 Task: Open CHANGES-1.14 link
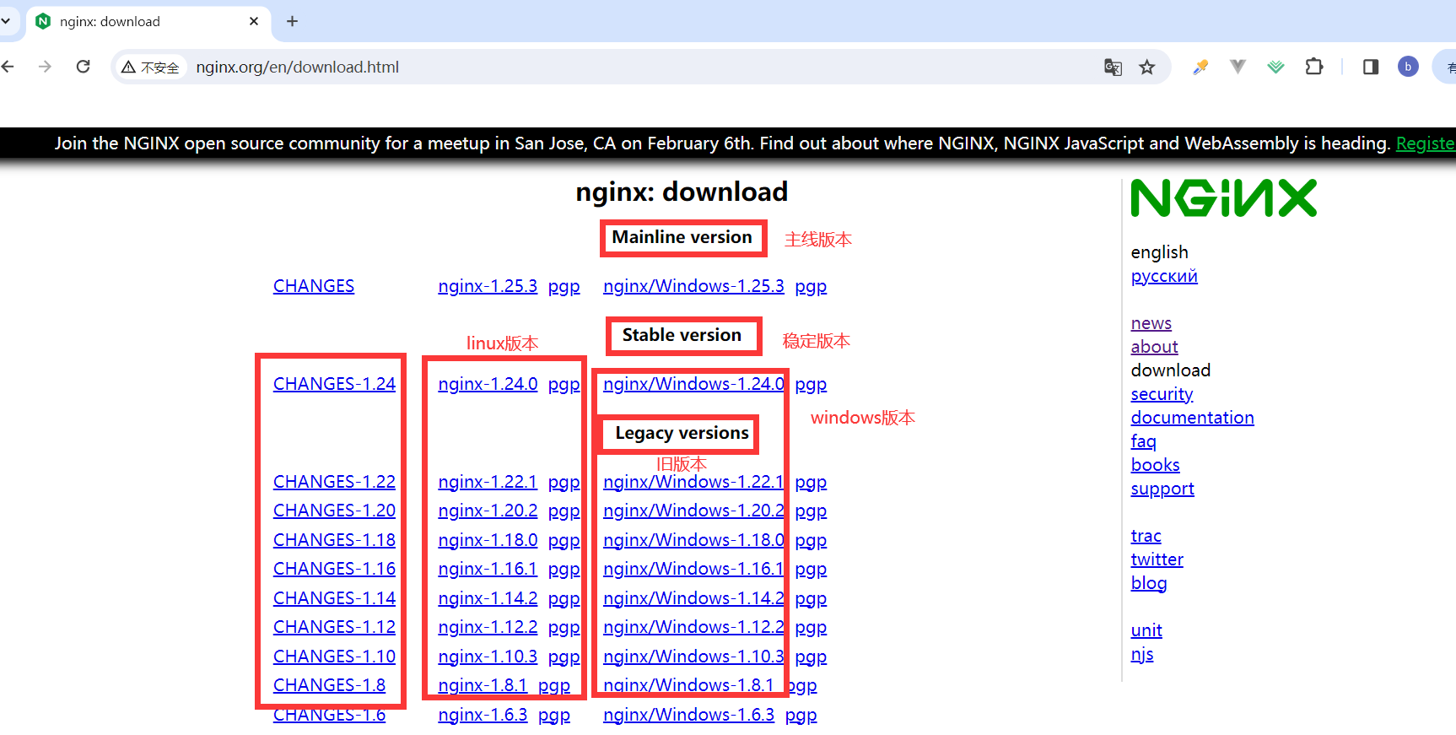coord(334,598)
